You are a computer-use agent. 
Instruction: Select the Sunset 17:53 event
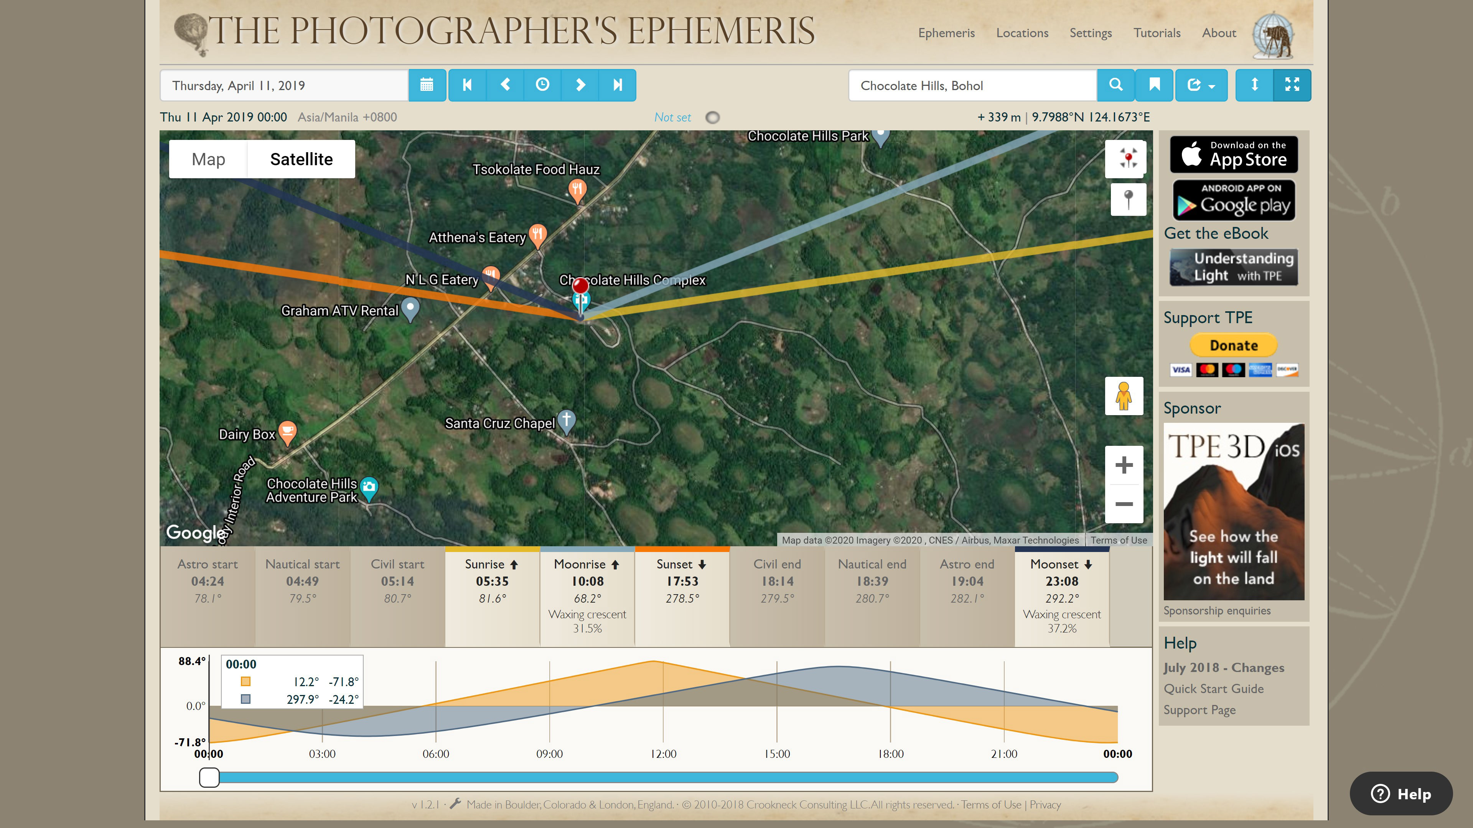coord(682,597)
